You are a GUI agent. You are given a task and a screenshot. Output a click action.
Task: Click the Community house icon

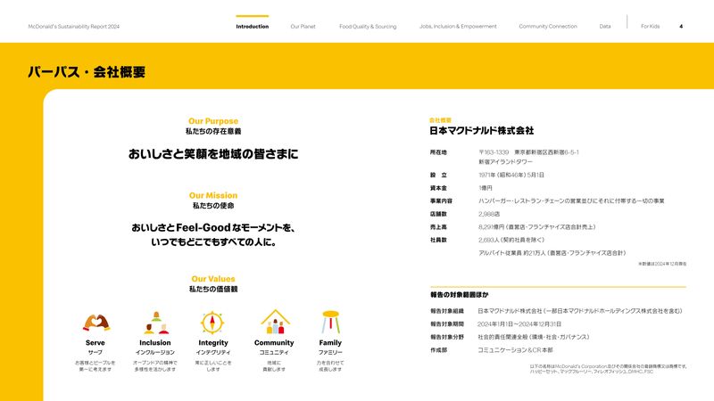274,321
